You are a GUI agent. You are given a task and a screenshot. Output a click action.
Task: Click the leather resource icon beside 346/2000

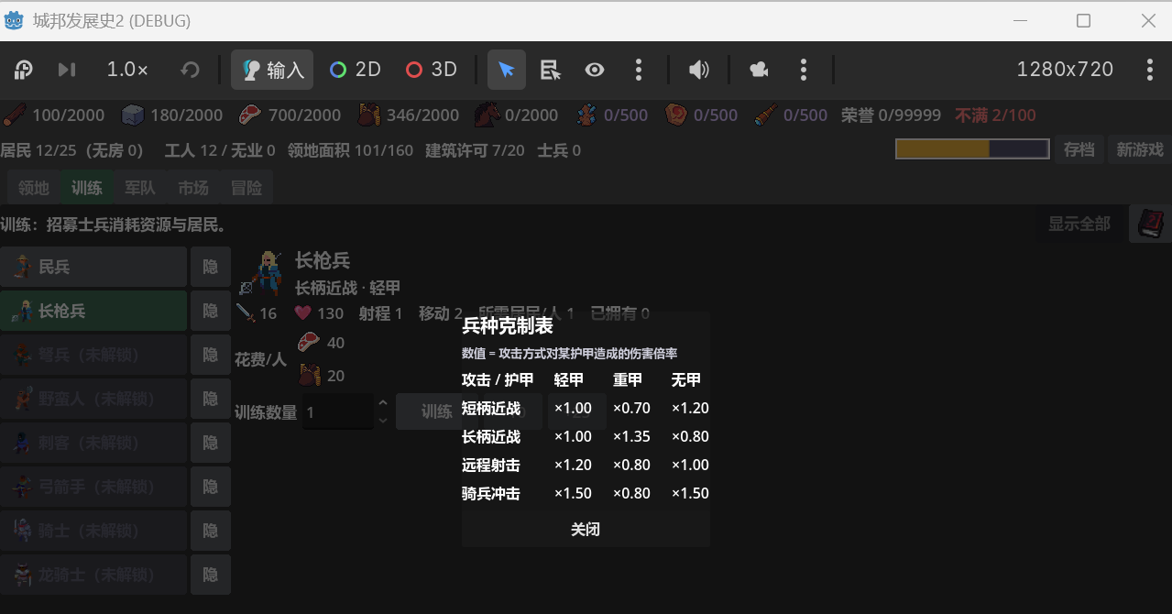(368, 115)
